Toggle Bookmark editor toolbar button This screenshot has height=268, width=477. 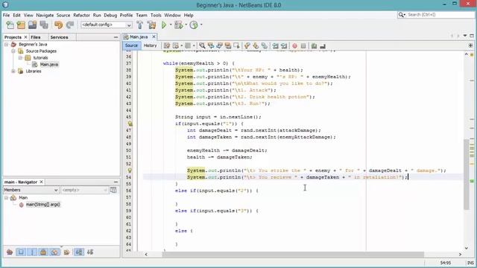pos(265,46)
